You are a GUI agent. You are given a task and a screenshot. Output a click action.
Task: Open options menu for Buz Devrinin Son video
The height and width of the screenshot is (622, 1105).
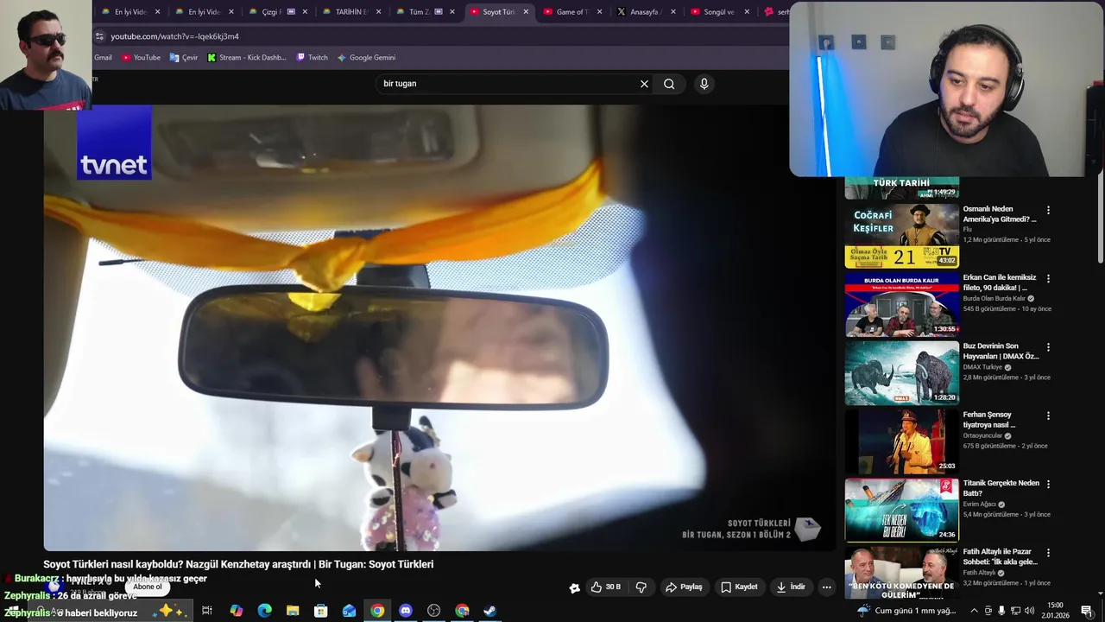[1048, 347]
